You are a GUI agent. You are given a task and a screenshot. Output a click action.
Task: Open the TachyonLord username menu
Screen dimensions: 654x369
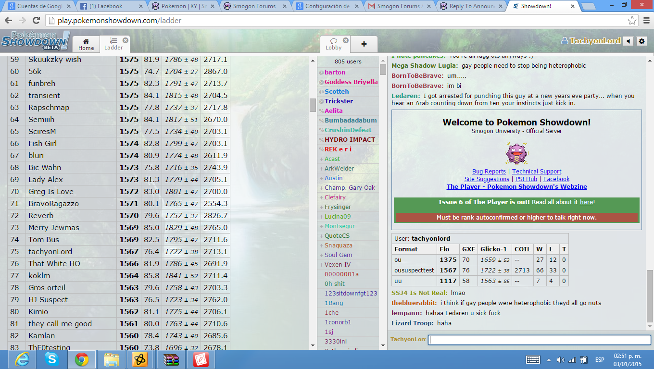click(x=591, y=41)
